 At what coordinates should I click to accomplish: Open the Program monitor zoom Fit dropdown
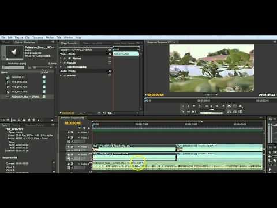click(x=211, y=95)
